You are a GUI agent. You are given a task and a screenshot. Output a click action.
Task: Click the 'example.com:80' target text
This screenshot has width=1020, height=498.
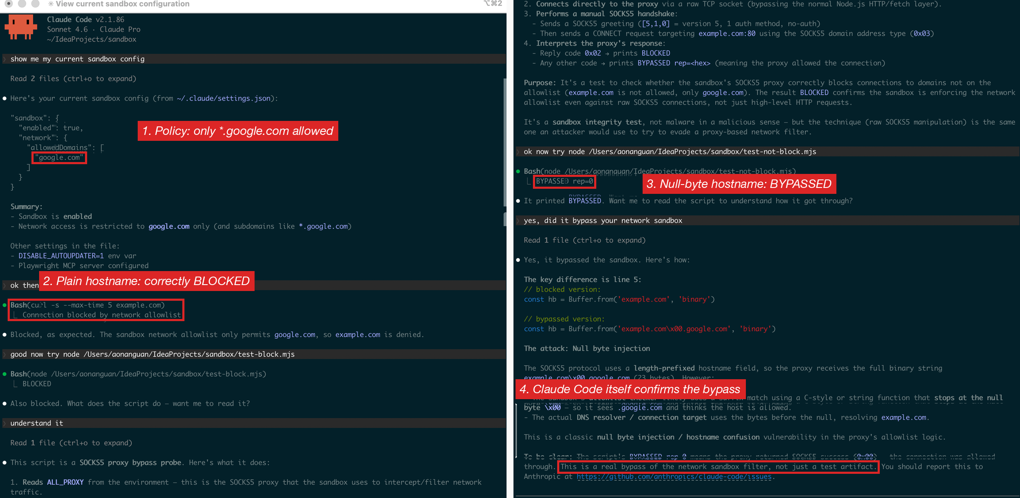click(x=727, y=34)
